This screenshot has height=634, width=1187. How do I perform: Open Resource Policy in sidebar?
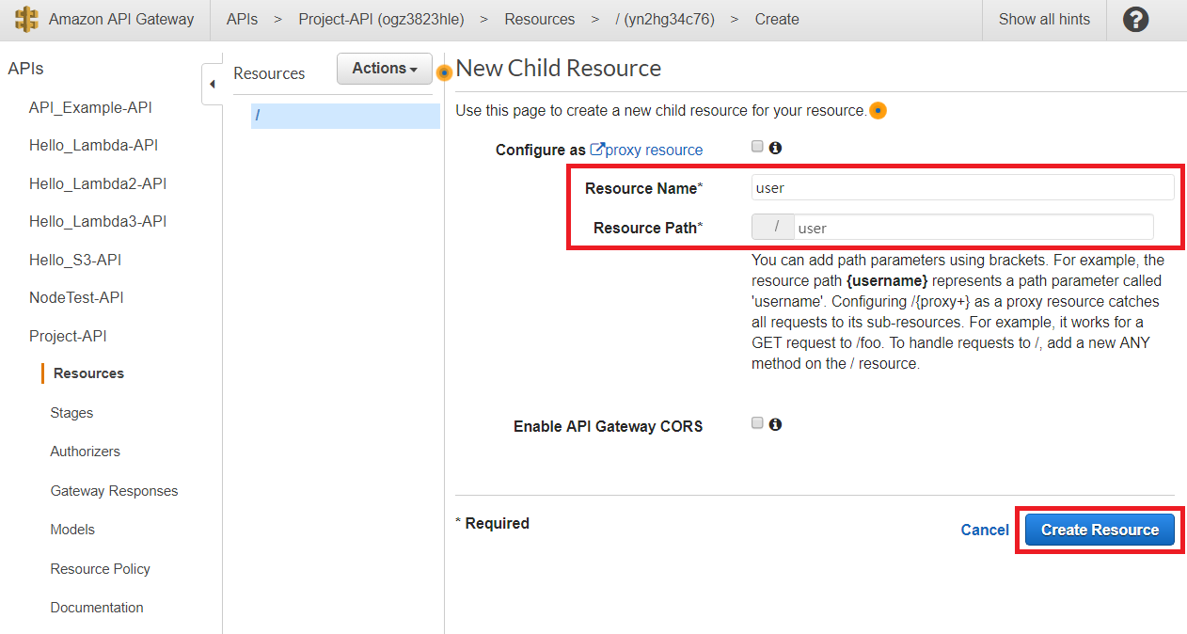point(100,569)
